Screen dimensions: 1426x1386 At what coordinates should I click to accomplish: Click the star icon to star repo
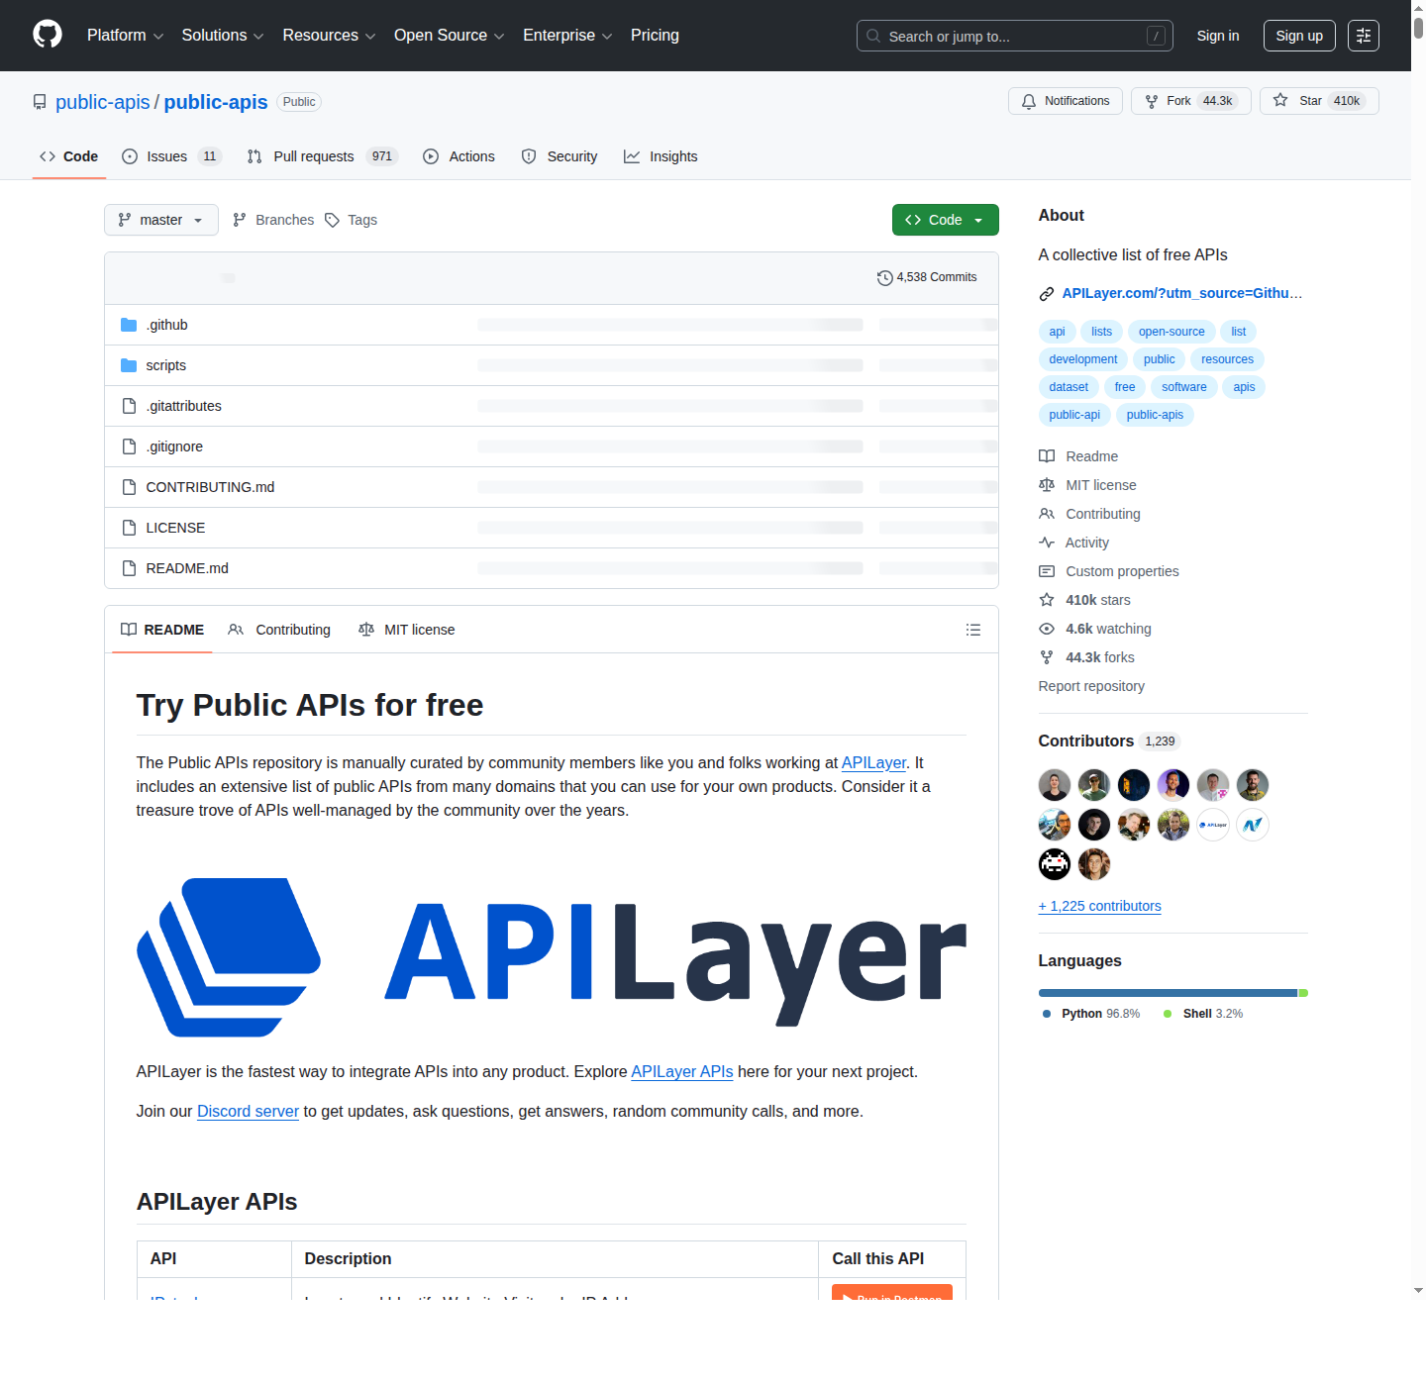(1280, 101)
